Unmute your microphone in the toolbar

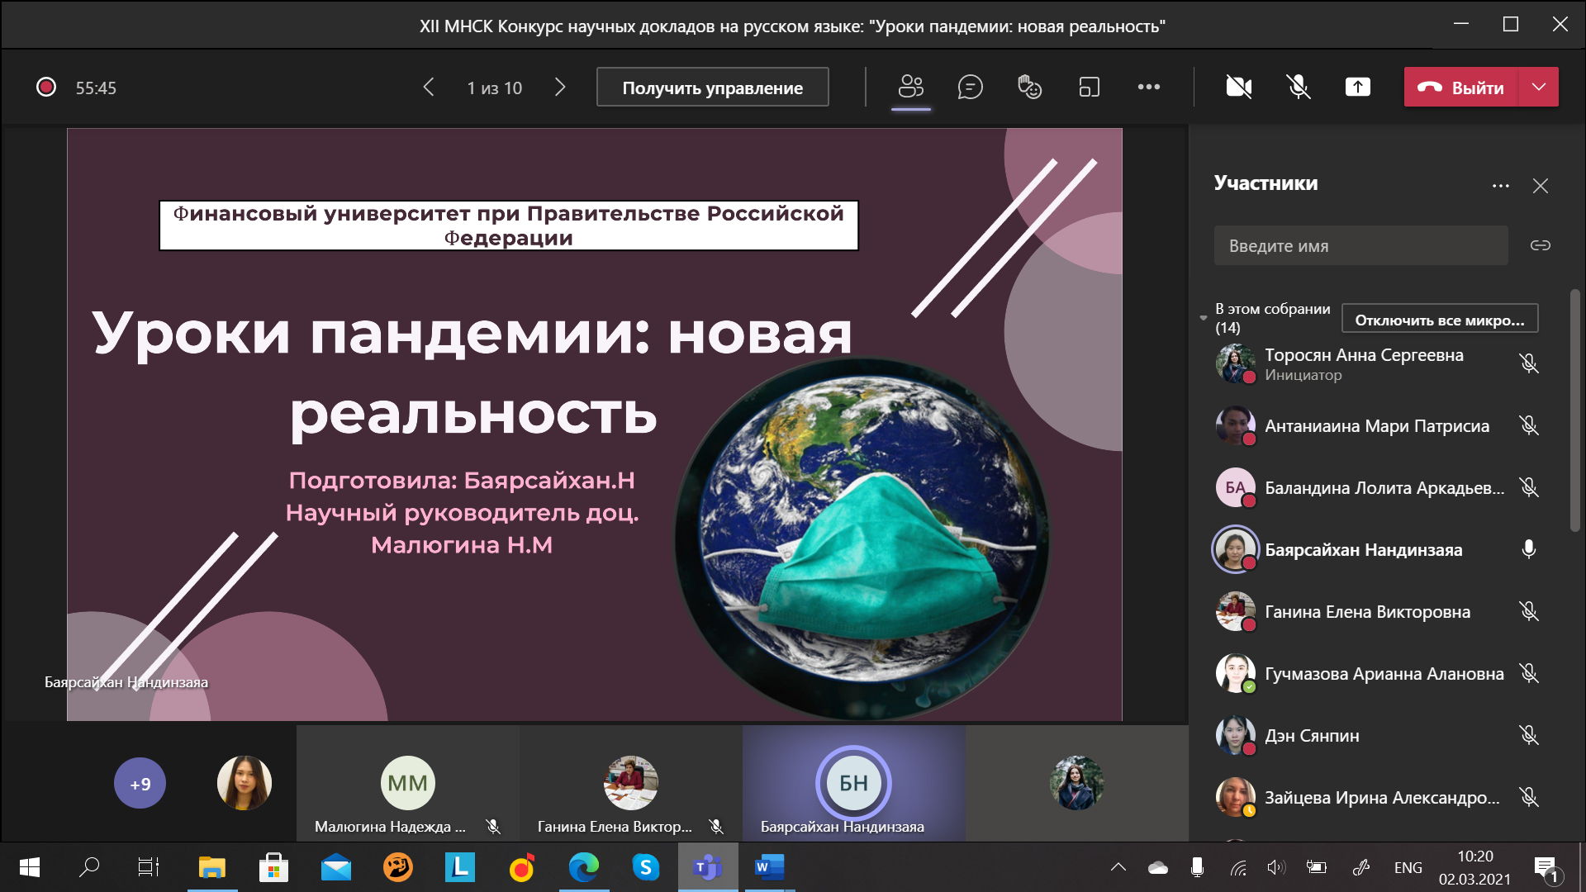(1298, 87)
